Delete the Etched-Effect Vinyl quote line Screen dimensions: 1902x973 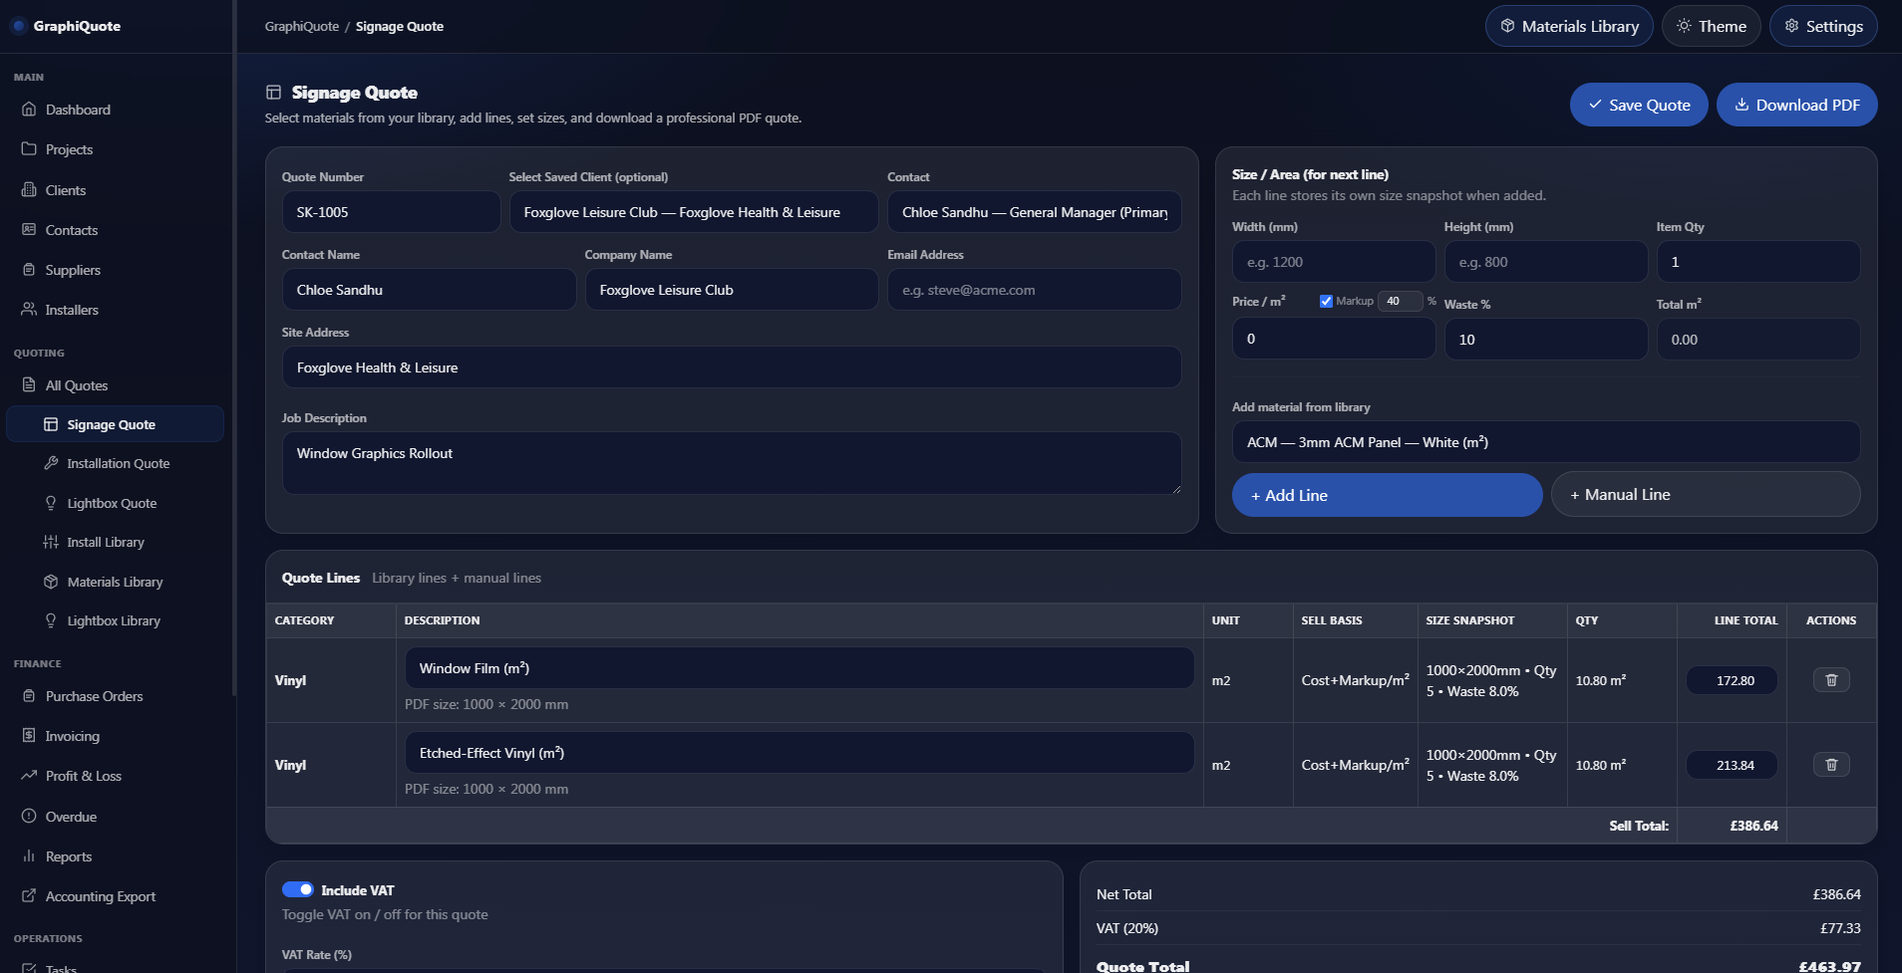[1831, 765]
